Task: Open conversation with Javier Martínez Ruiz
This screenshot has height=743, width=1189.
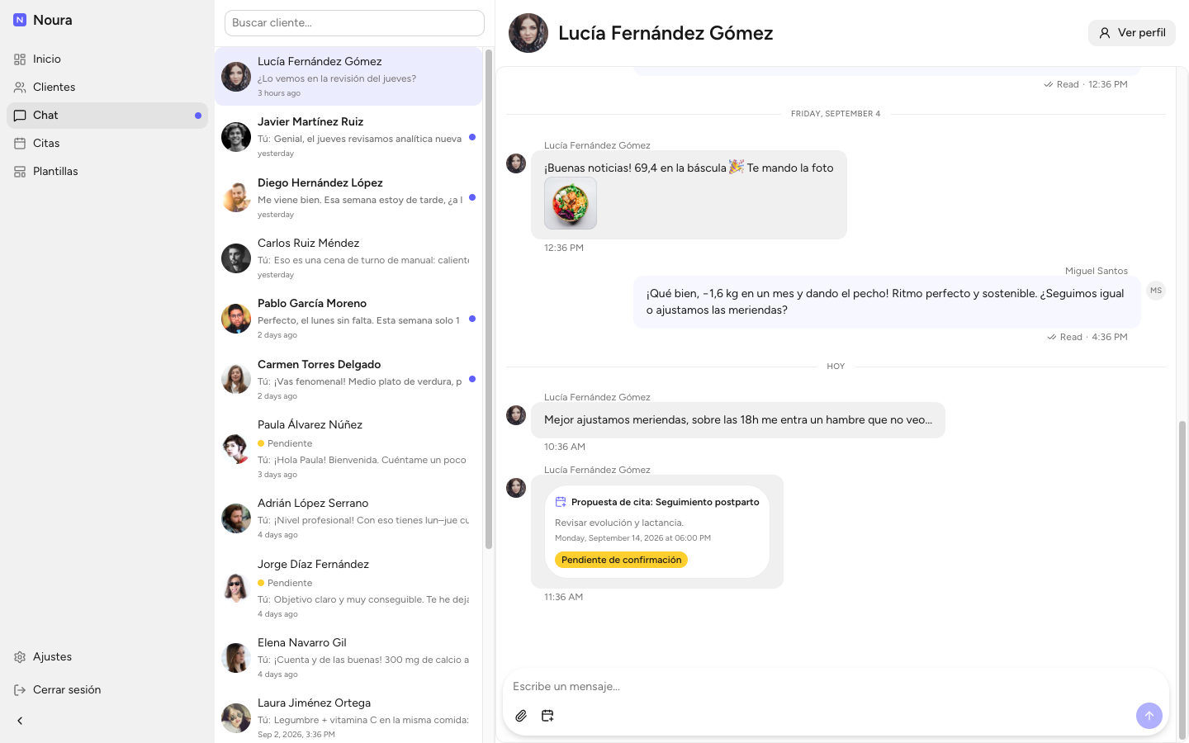Action: point(348,137)
